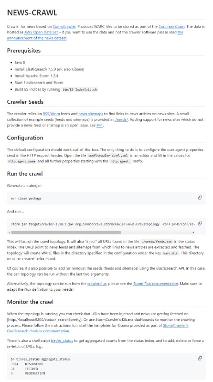Open the ./seeds/ directory link
213x382 pixels.
[121, 120]
